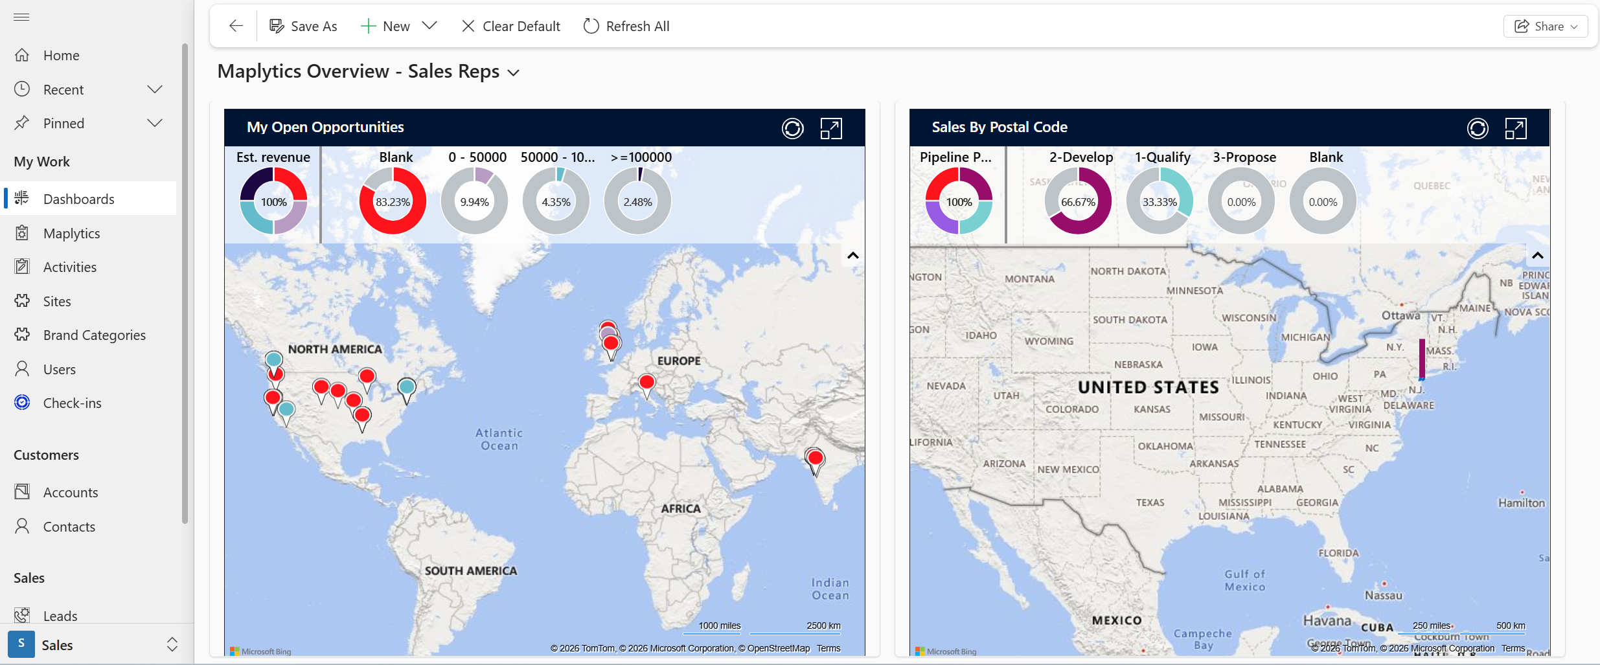Open the Maplytics Overview dashboard selector
Image resolution: width=1600 pixels, height=665 pixels.
(512, 72)
